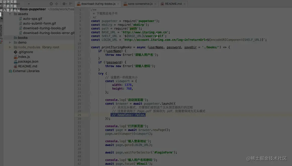Click the index.js JavaScript file icon

point(16,57)
